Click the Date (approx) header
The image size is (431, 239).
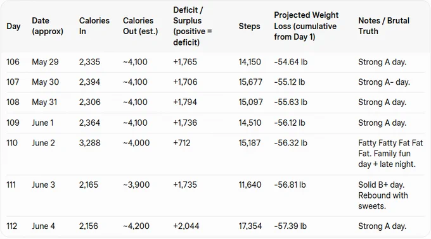click(x=48, y=26)
